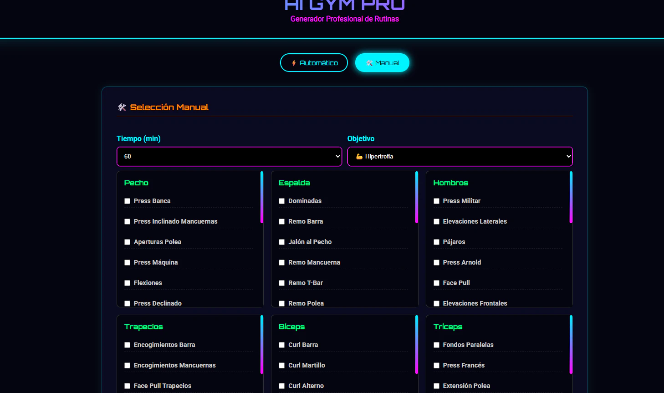Tick the Pájaros checkbox
The width and height of the screenshot is (664, 393).
(437, 242)
